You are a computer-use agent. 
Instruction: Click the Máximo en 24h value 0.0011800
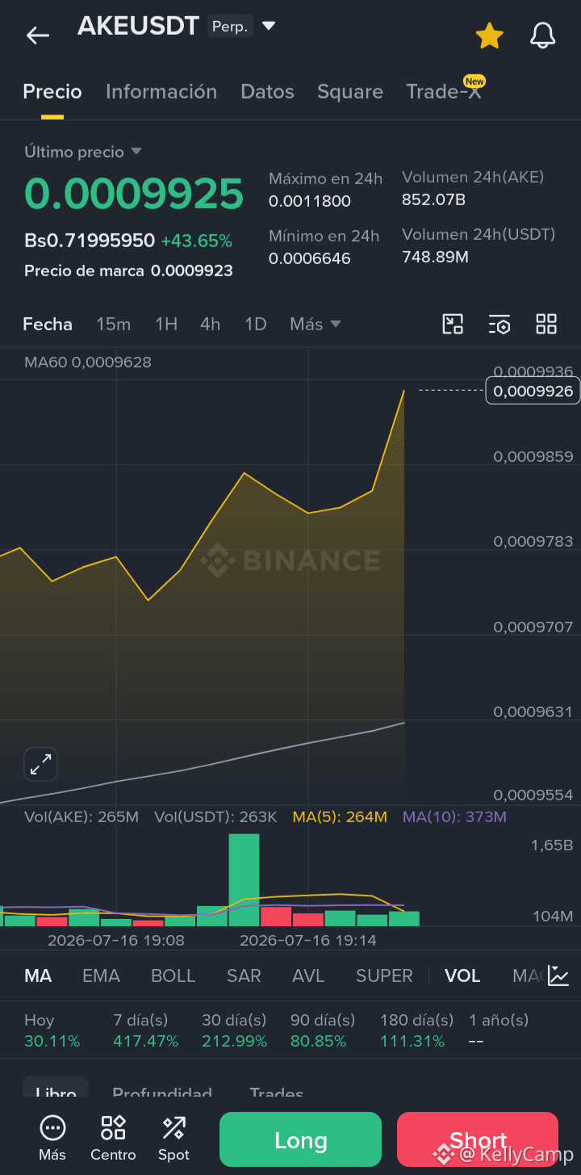pos(310,201)
